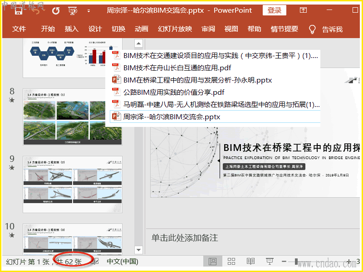Viewport: 363px width, 272px height.
Task: Click the 登录 sign-in button
Action: pyautogui.click(x=275, y=10)
